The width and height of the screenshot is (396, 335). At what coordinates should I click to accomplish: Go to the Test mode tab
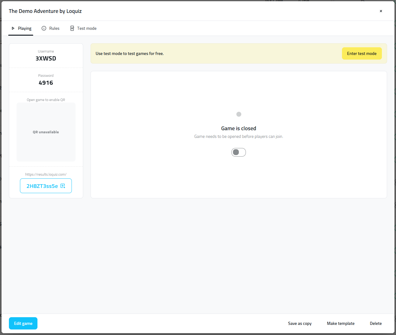pyautogui.click(x=87, y=28)
